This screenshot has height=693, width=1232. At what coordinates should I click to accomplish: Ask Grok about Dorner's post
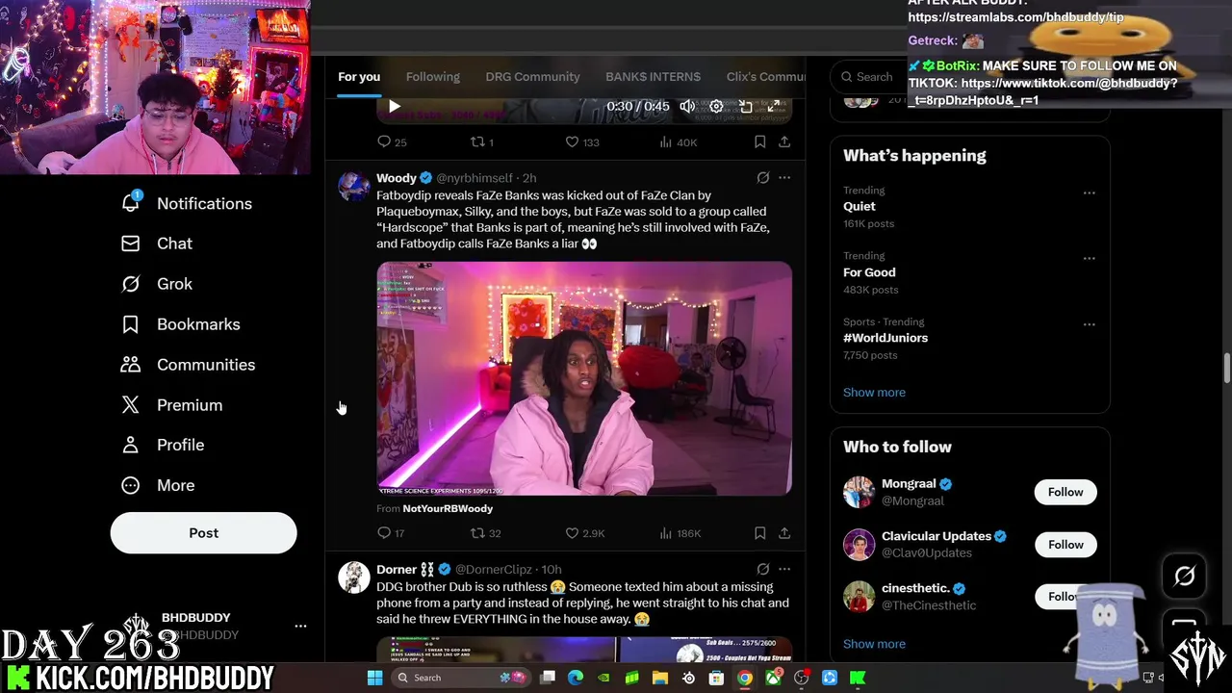[x=763, y=570]
